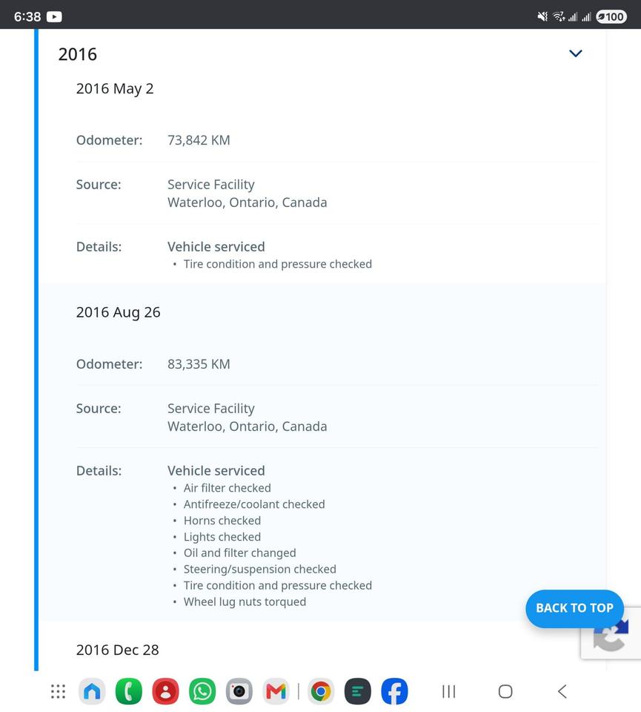Screen dimensions: 641x712
Task: Go back using the navigation arrow
Action: tap(562, 691)
